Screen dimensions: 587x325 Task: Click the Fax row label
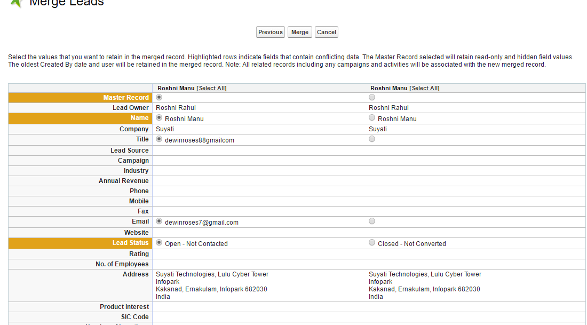(x=143, y=211)
